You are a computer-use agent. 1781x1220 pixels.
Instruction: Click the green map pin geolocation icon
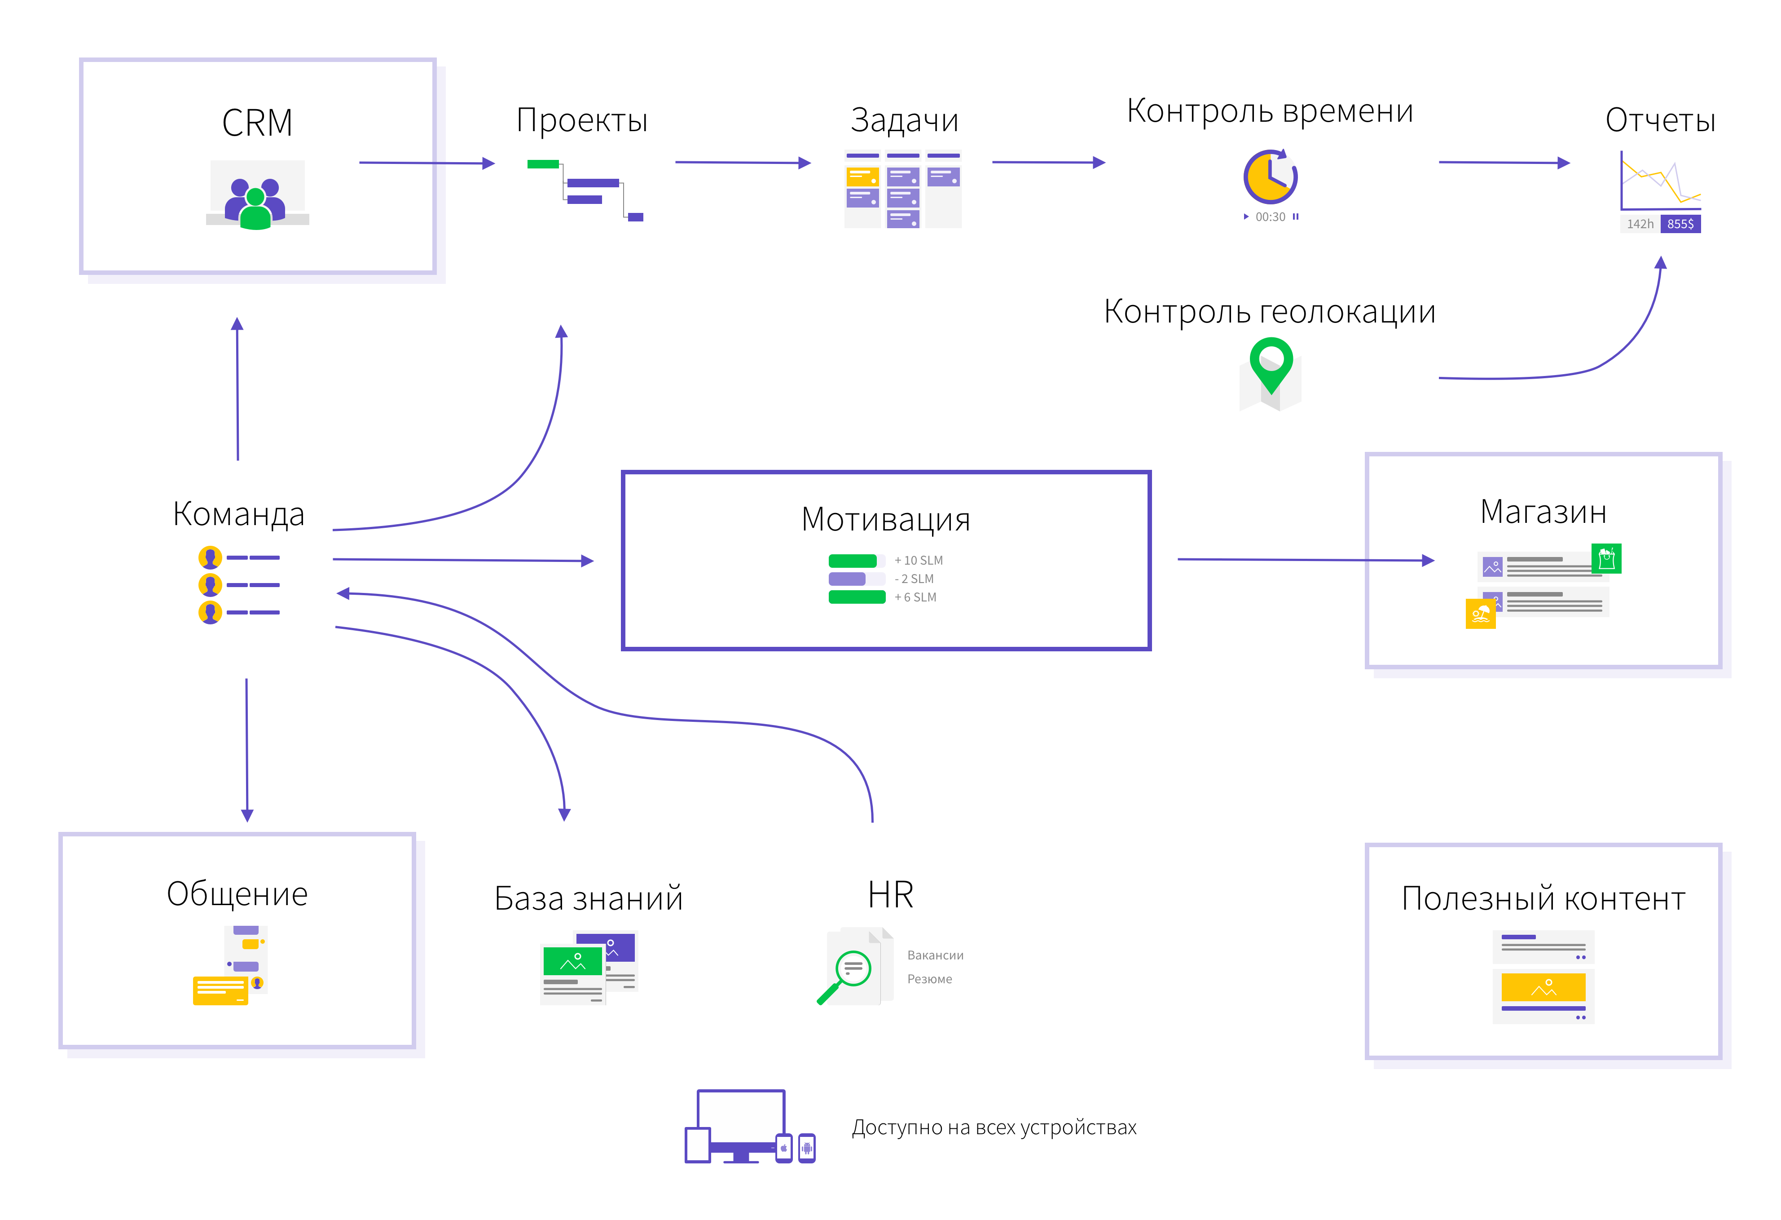[x=1271, y=374]
